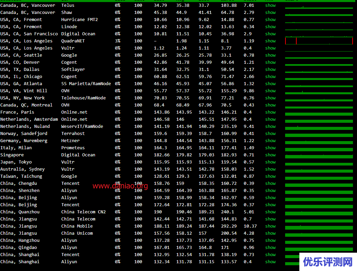Click the show link for Telus Vancouver
Viewport: 357px width, 271px height.
point(270,5)
